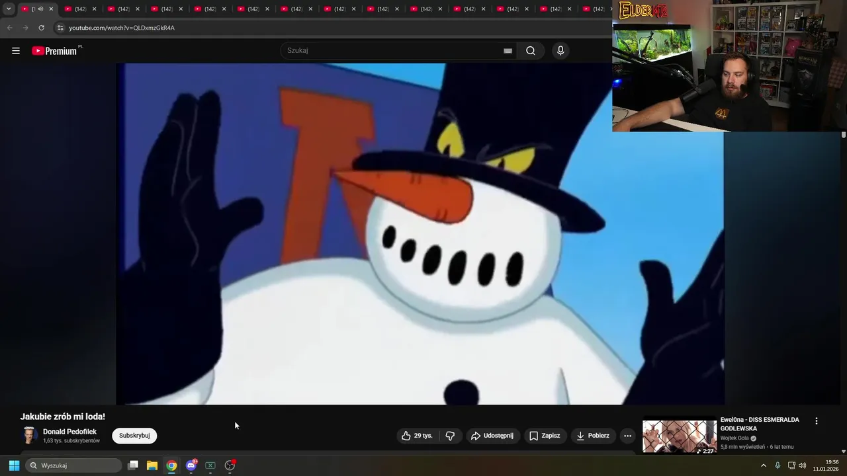Click the video title Jakubie zrób mi loda!
847x476 pixels.
pyautogui.click(x=63, y=416)
